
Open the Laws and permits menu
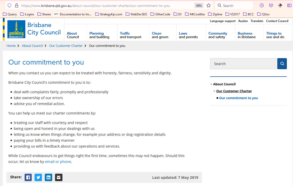point(188,35)
